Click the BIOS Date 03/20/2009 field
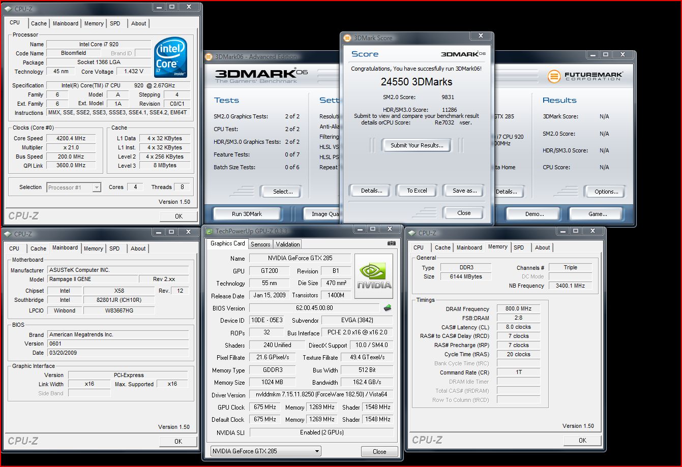The width and height of the screenshot is (682, 467). (117, 353)
